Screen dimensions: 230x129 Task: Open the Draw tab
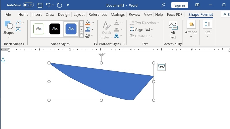50,15
